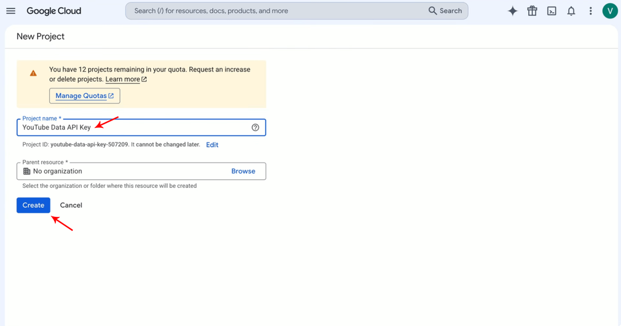The width and height of the screenshot is (621, 326).
Task: Click the organization building icon
Action: tap(27, 171)
